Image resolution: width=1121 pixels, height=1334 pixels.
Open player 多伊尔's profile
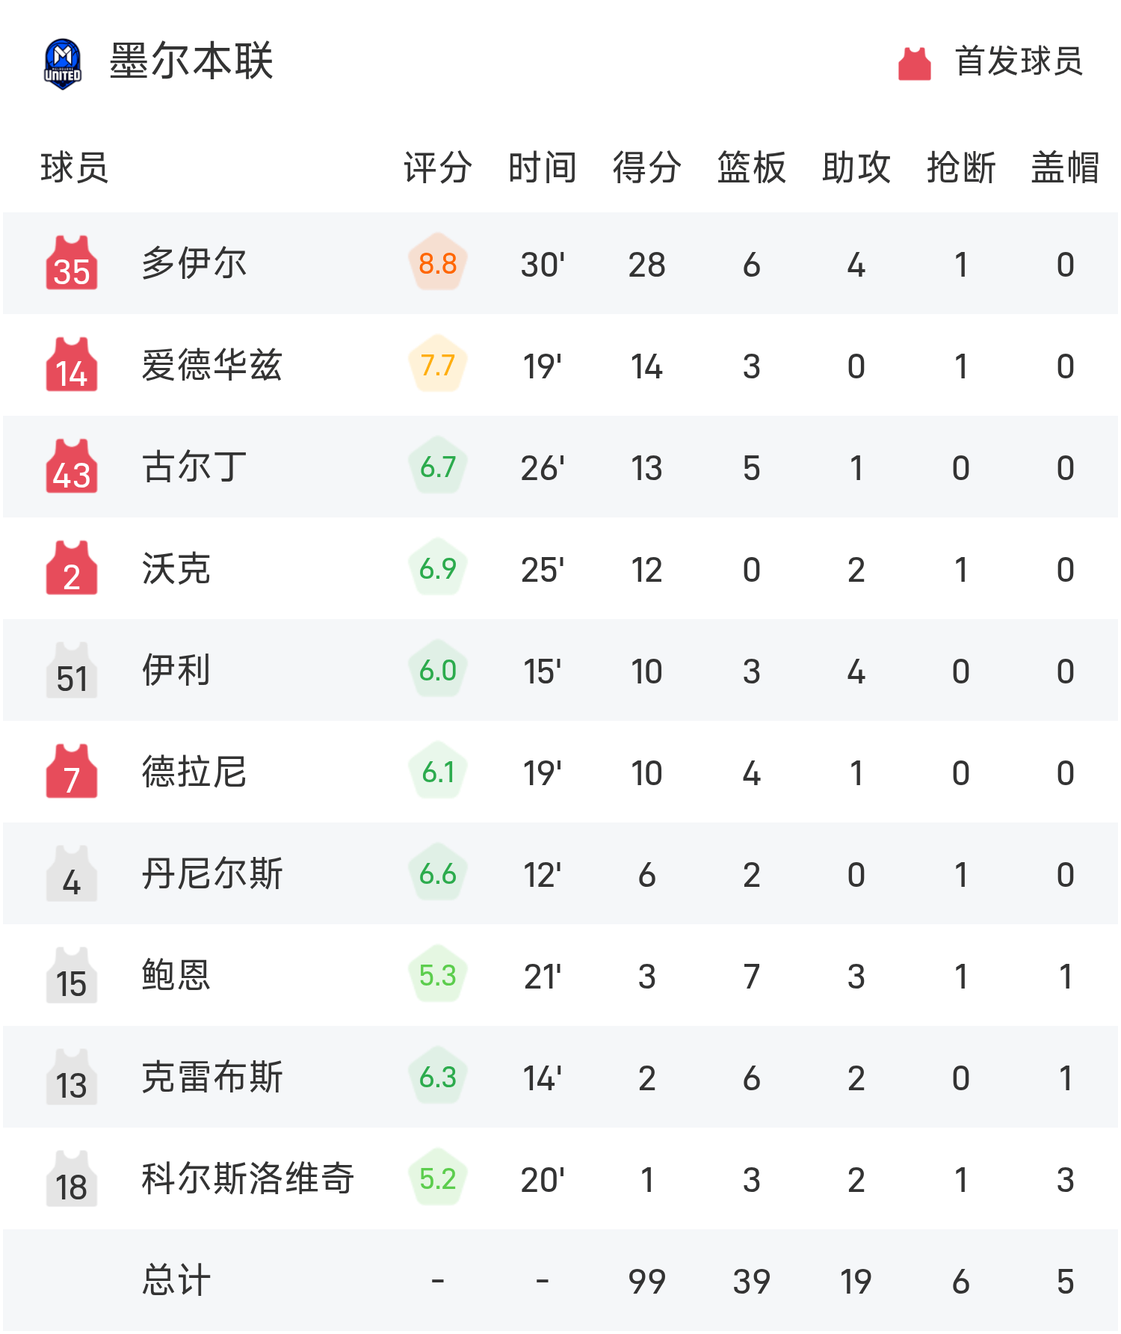point(194,264)
